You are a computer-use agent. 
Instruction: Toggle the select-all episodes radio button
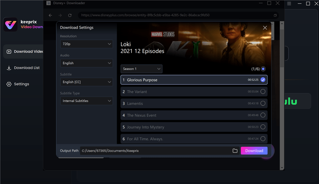tap(263, 69)
